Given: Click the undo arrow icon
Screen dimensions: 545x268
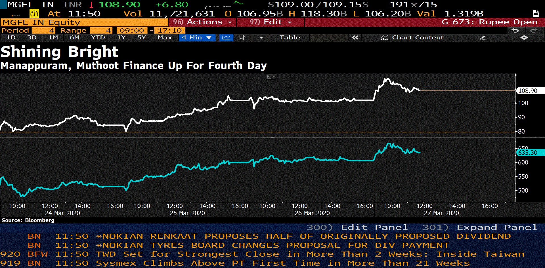Looking at the screenshot, I should (515, 30).
